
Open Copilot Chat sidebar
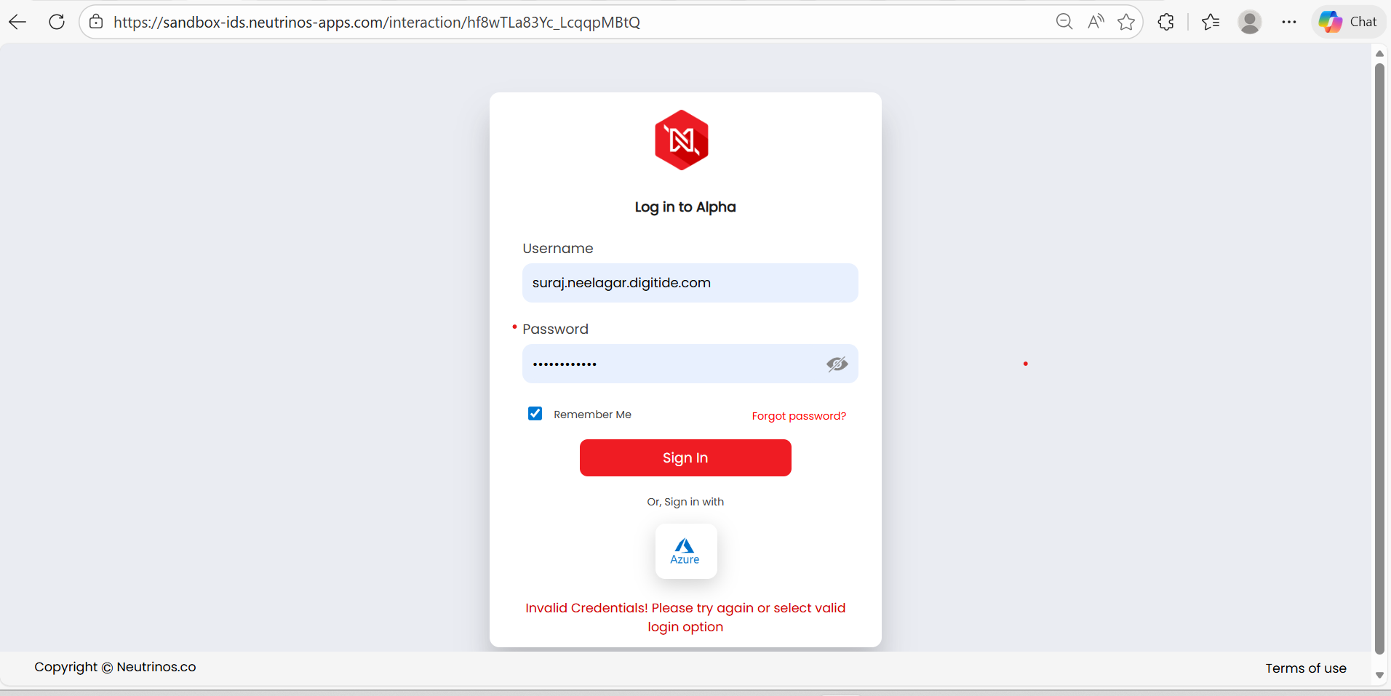point(1348,22)
